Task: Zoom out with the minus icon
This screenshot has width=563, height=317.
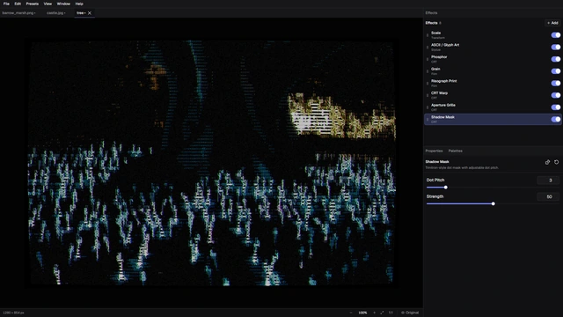Action: coord(351,313)
